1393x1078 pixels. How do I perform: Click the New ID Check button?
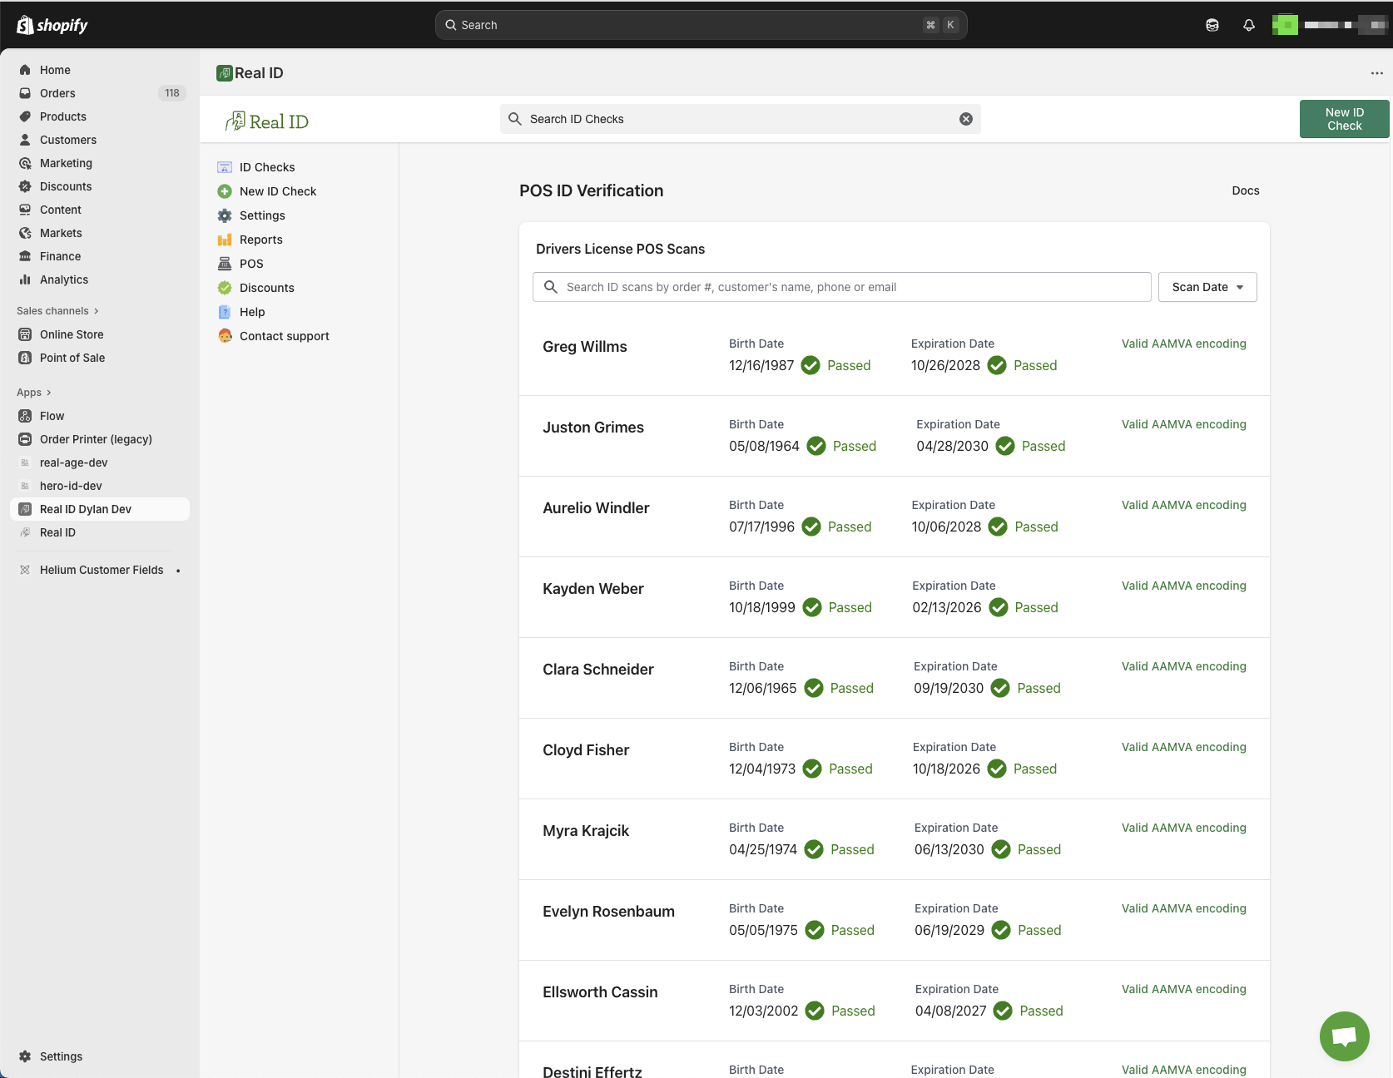tap(1344, 118)
